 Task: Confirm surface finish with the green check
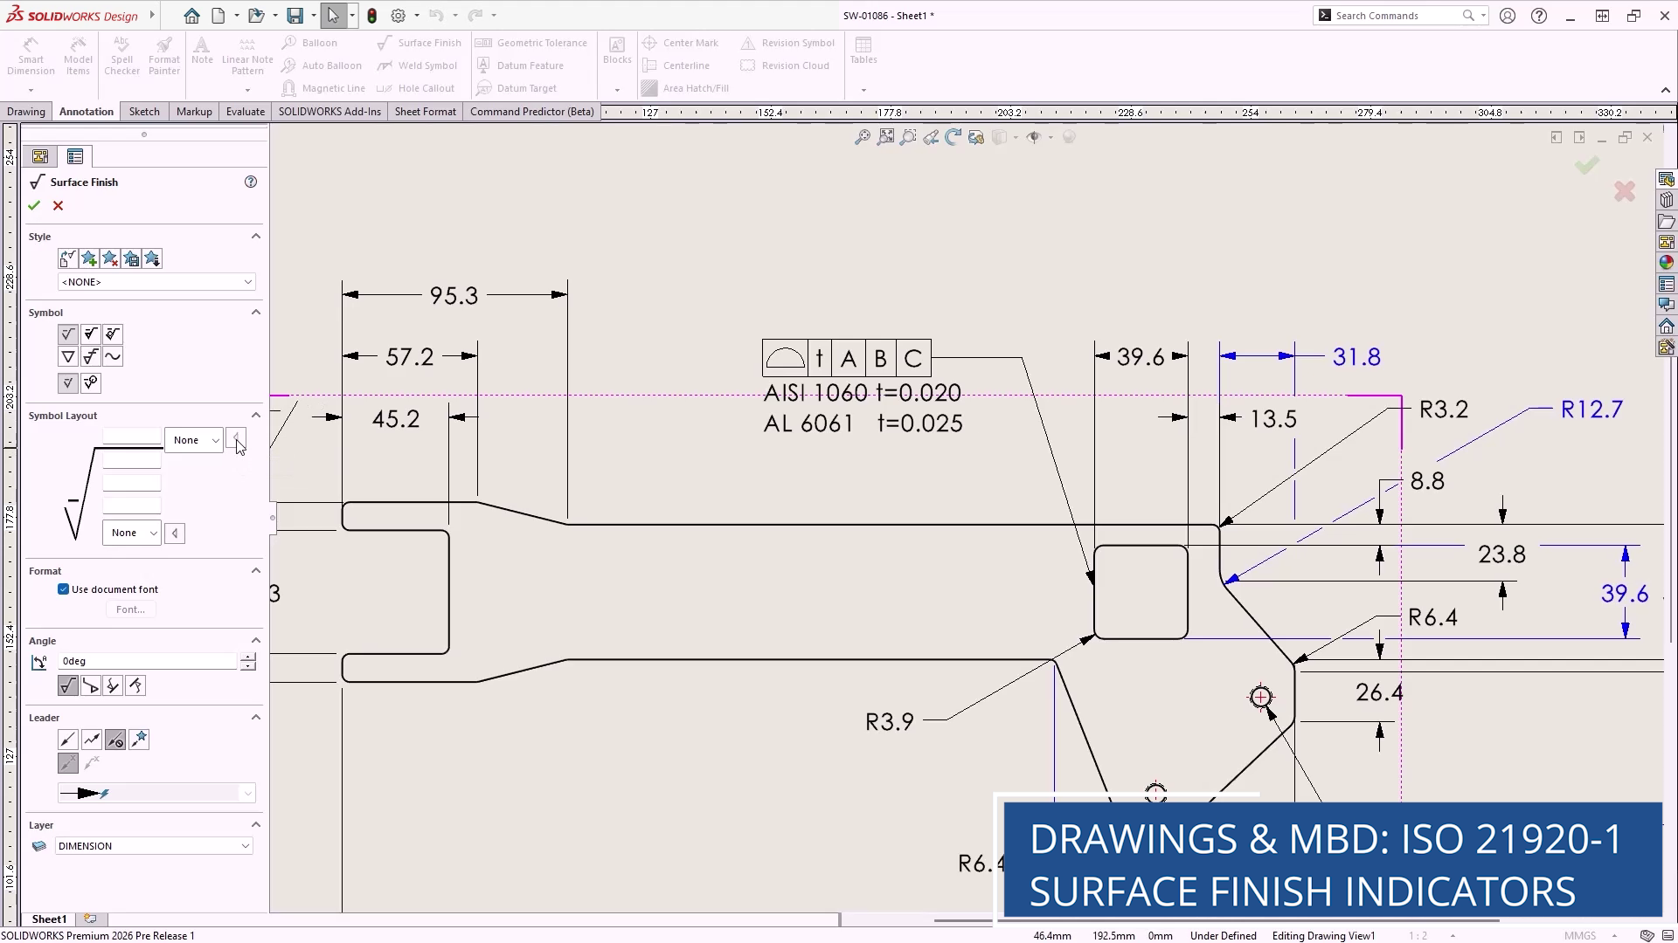[x=34, y=206]
